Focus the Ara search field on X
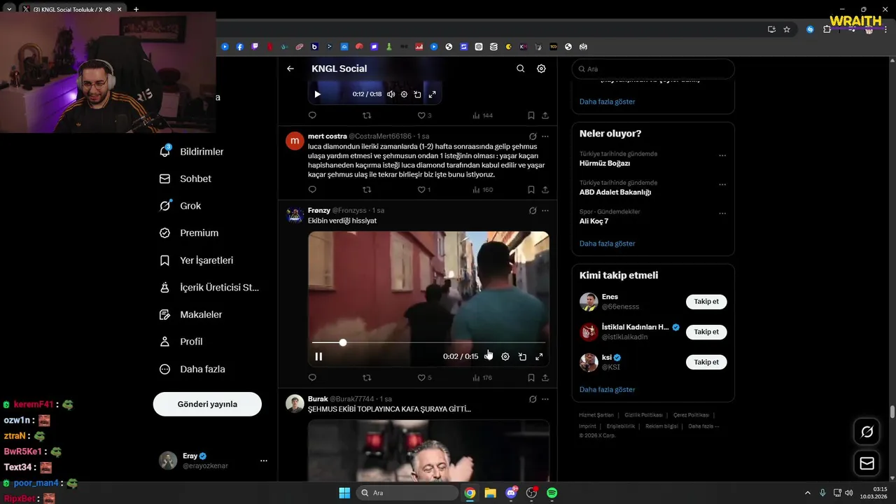This screenshot has width=896, height=504. pyautogui.click(x=653, y=69)
